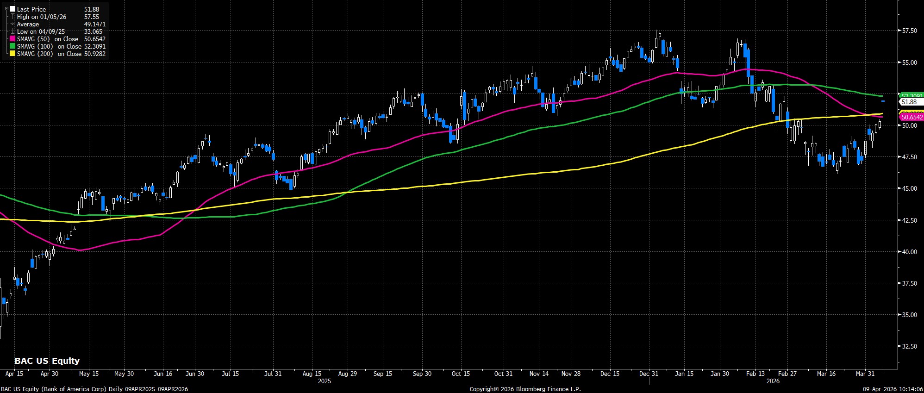Collapse the Last Price legend tree

pyautogui.click(x=7, y=9)
